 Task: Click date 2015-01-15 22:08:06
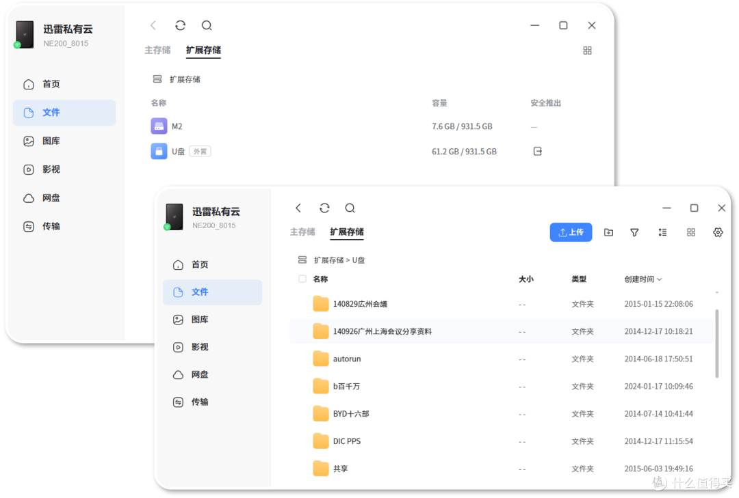pos(658,304)
